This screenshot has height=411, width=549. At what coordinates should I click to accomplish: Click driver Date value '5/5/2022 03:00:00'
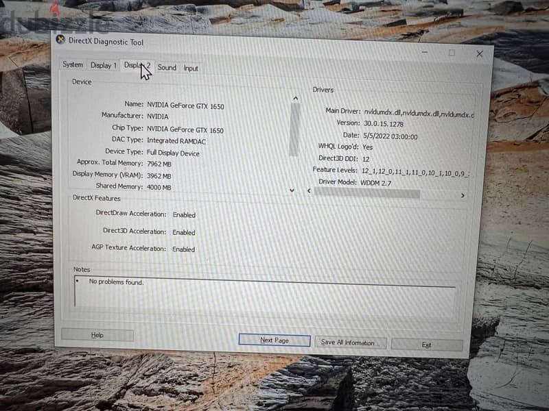[390, 136]
